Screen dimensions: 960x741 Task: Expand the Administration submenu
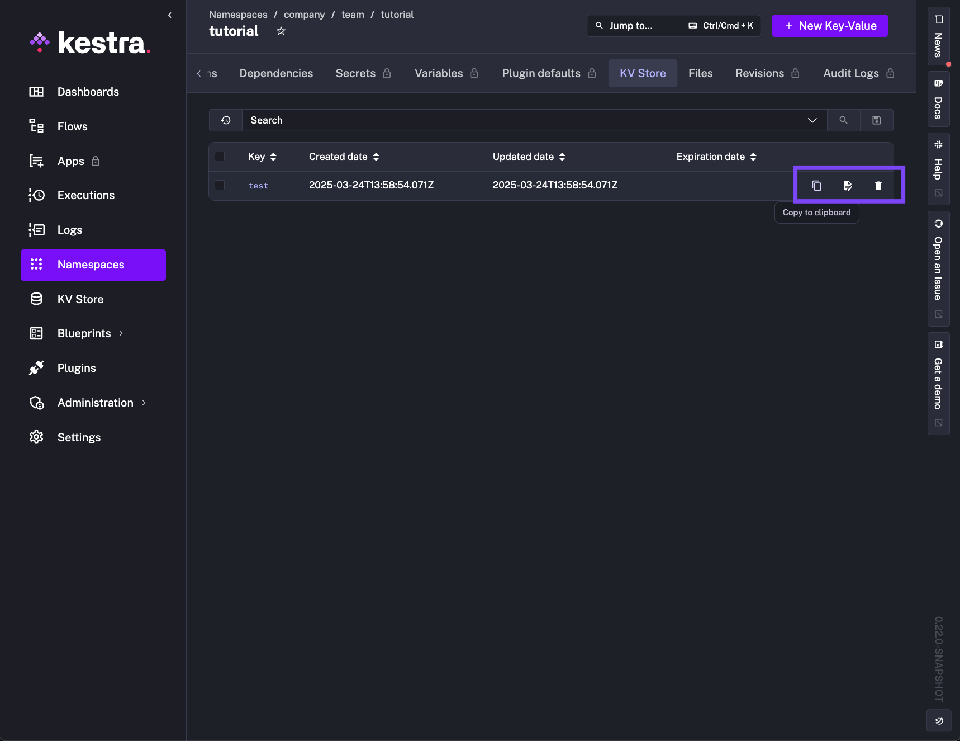tap(144, 403)
